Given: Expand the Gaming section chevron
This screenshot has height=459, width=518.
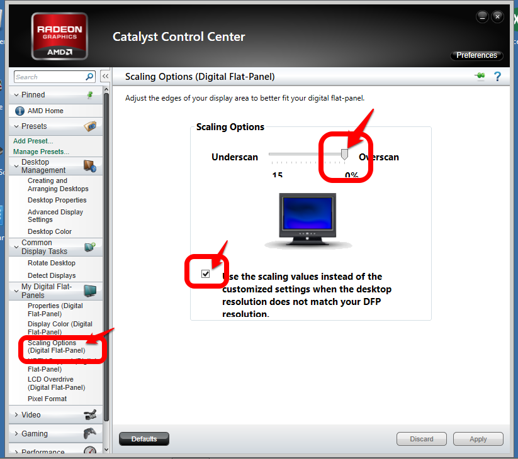Looking at the screenshot, I should click(16, 434).
